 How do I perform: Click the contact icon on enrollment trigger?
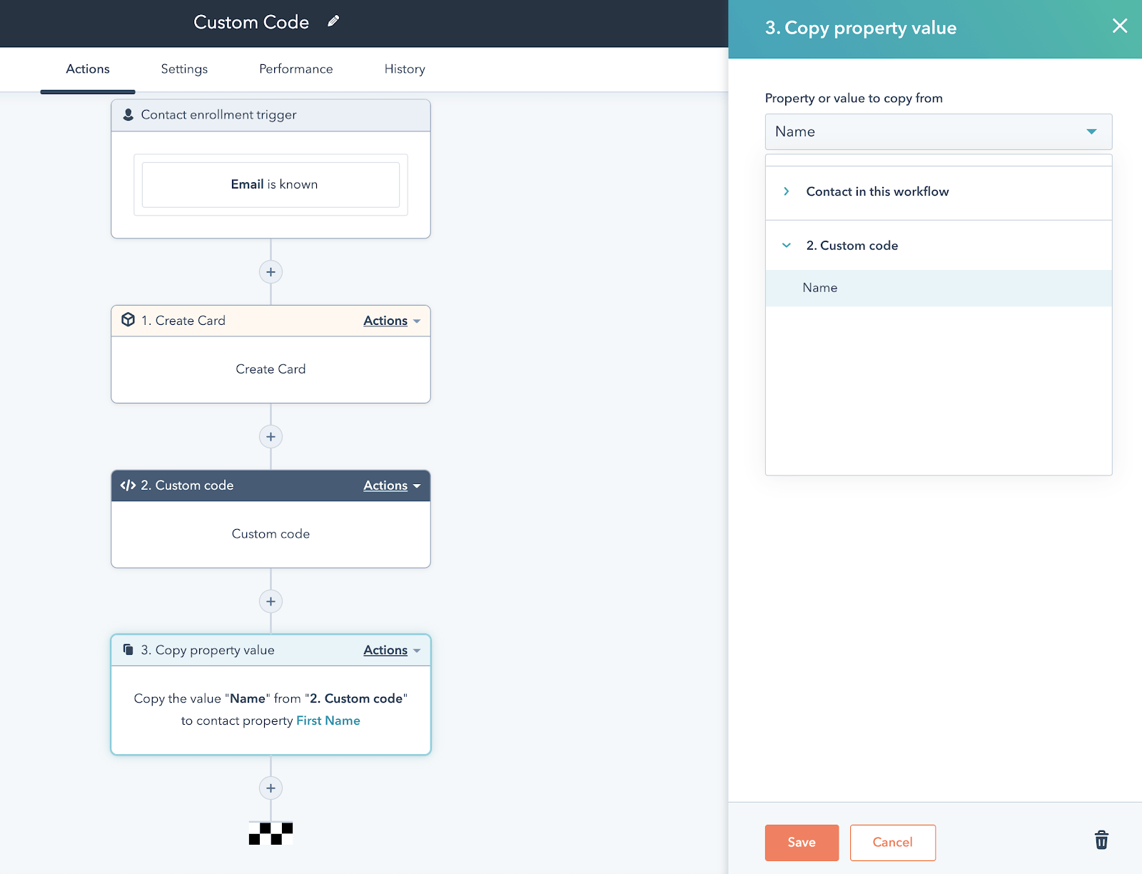[128, 114]
